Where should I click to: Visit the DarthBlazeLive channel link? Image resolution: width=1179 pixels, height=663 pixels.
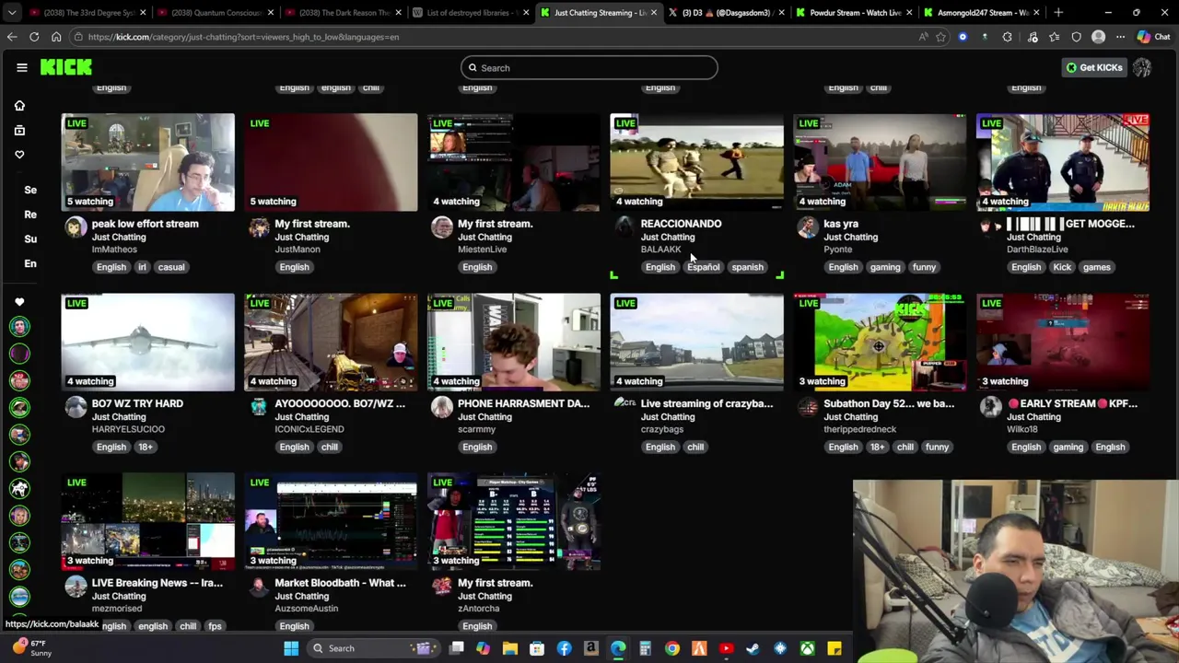1037,250
